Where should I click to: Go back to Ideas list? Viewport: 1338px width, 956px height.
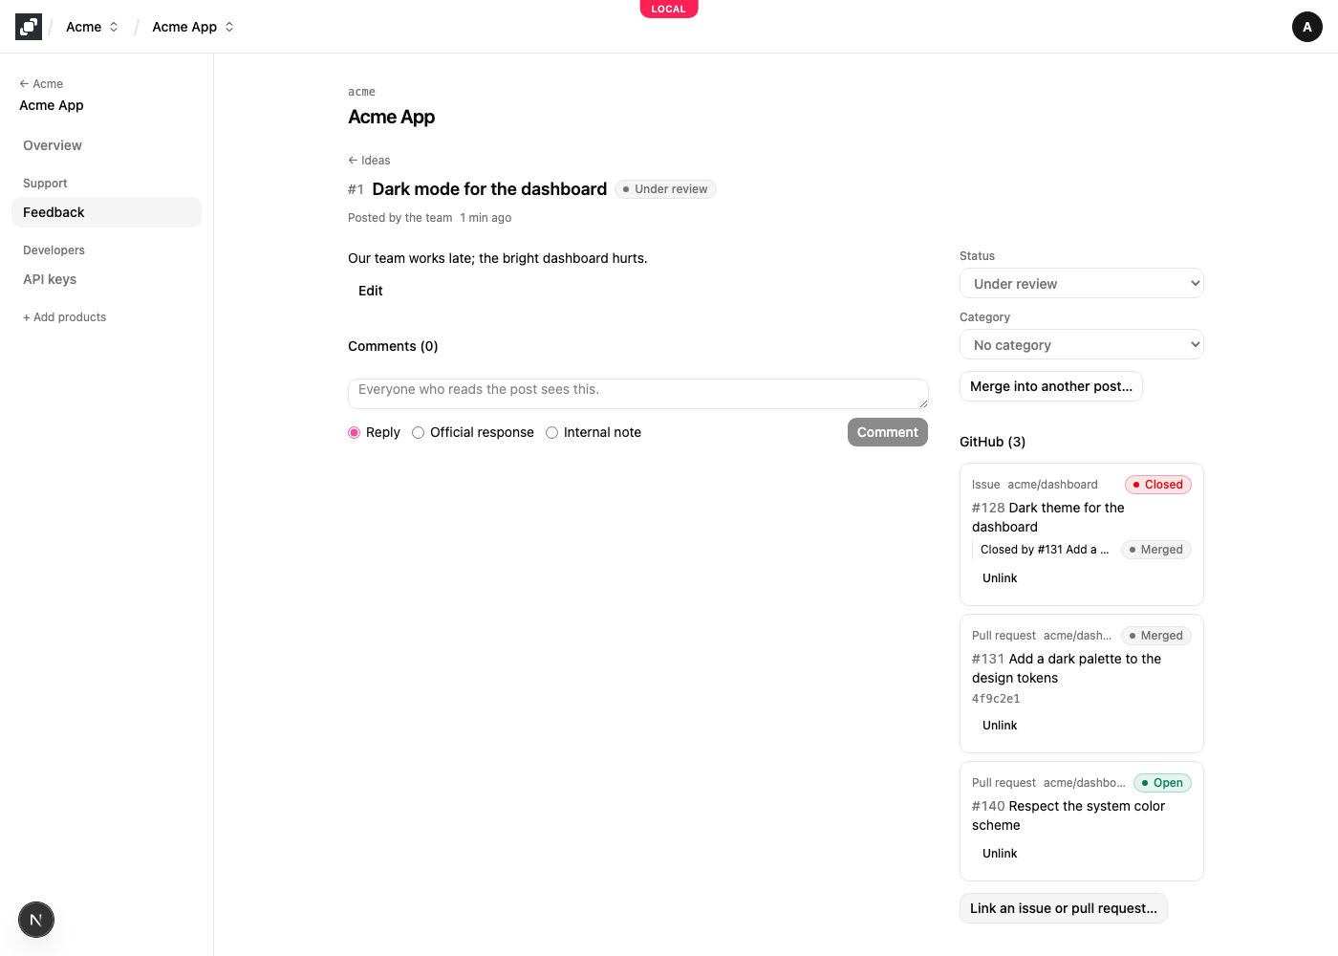(x=369, y=161)
